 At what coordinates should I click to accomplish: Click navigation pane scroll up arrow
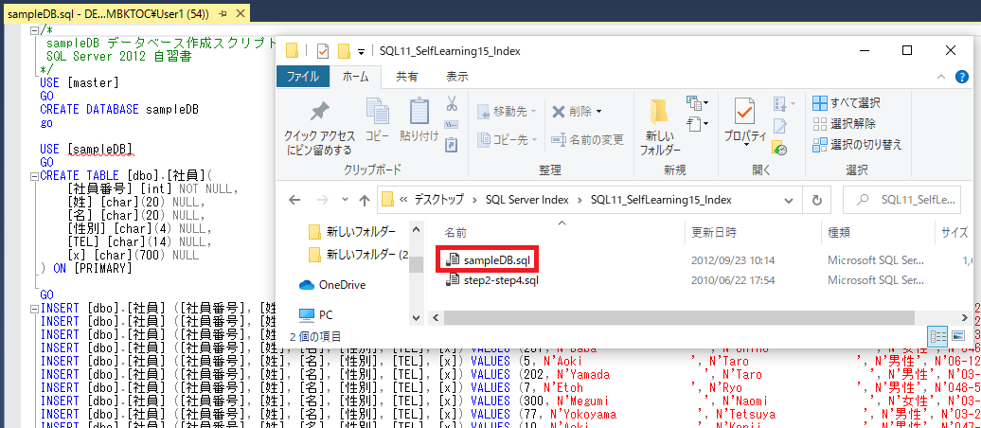click(x=417, y=229)
